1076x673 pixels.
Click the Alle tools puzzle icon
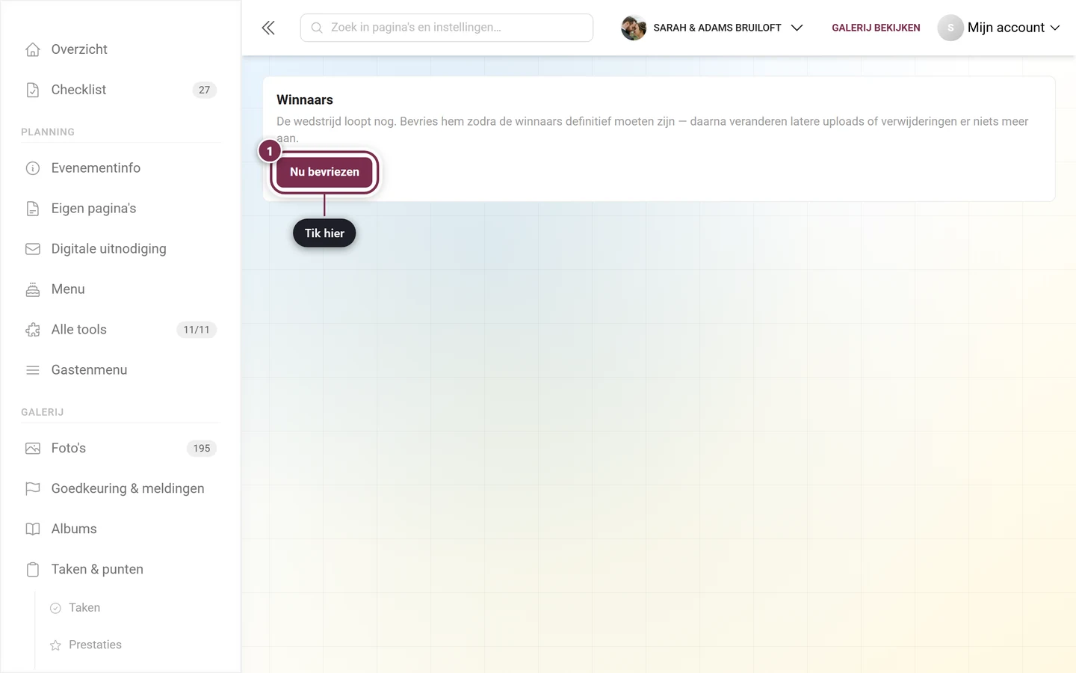33,330
